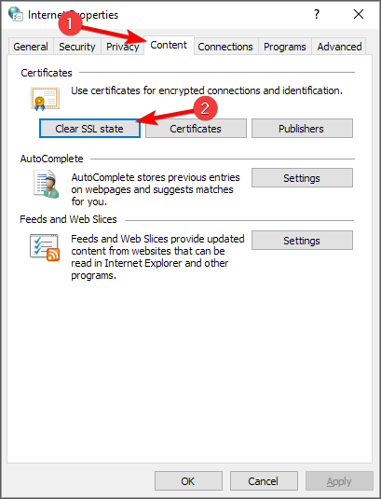
Task: Open the Certificates button
Action: click(196, 129)
